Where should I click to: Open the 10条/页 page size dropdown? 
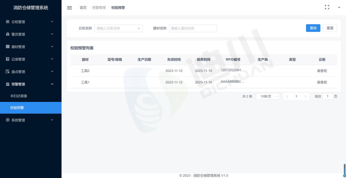click(268, 96)
